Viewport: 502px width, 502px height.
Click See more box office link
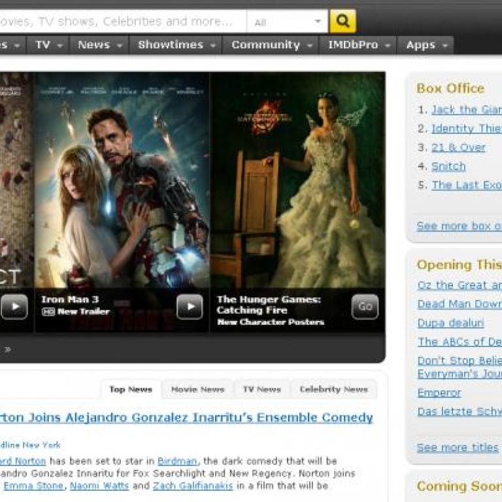point(459,226)
